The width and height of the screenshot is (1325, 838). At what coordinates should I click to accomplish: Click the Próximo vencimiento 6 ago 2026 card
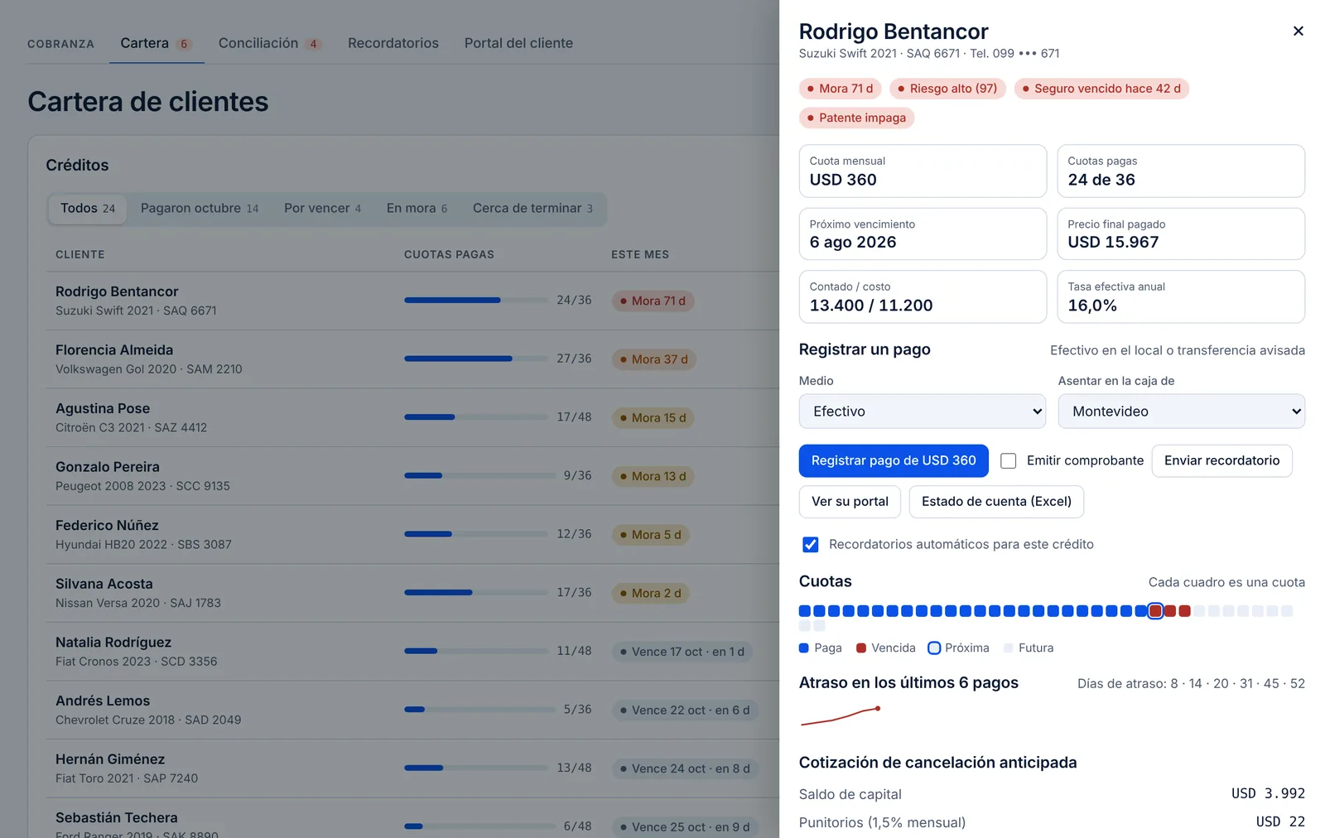point(923,234)
